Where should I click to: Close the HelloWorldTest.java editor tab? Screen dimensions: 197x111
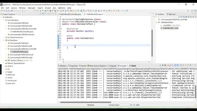pos(104,14)
